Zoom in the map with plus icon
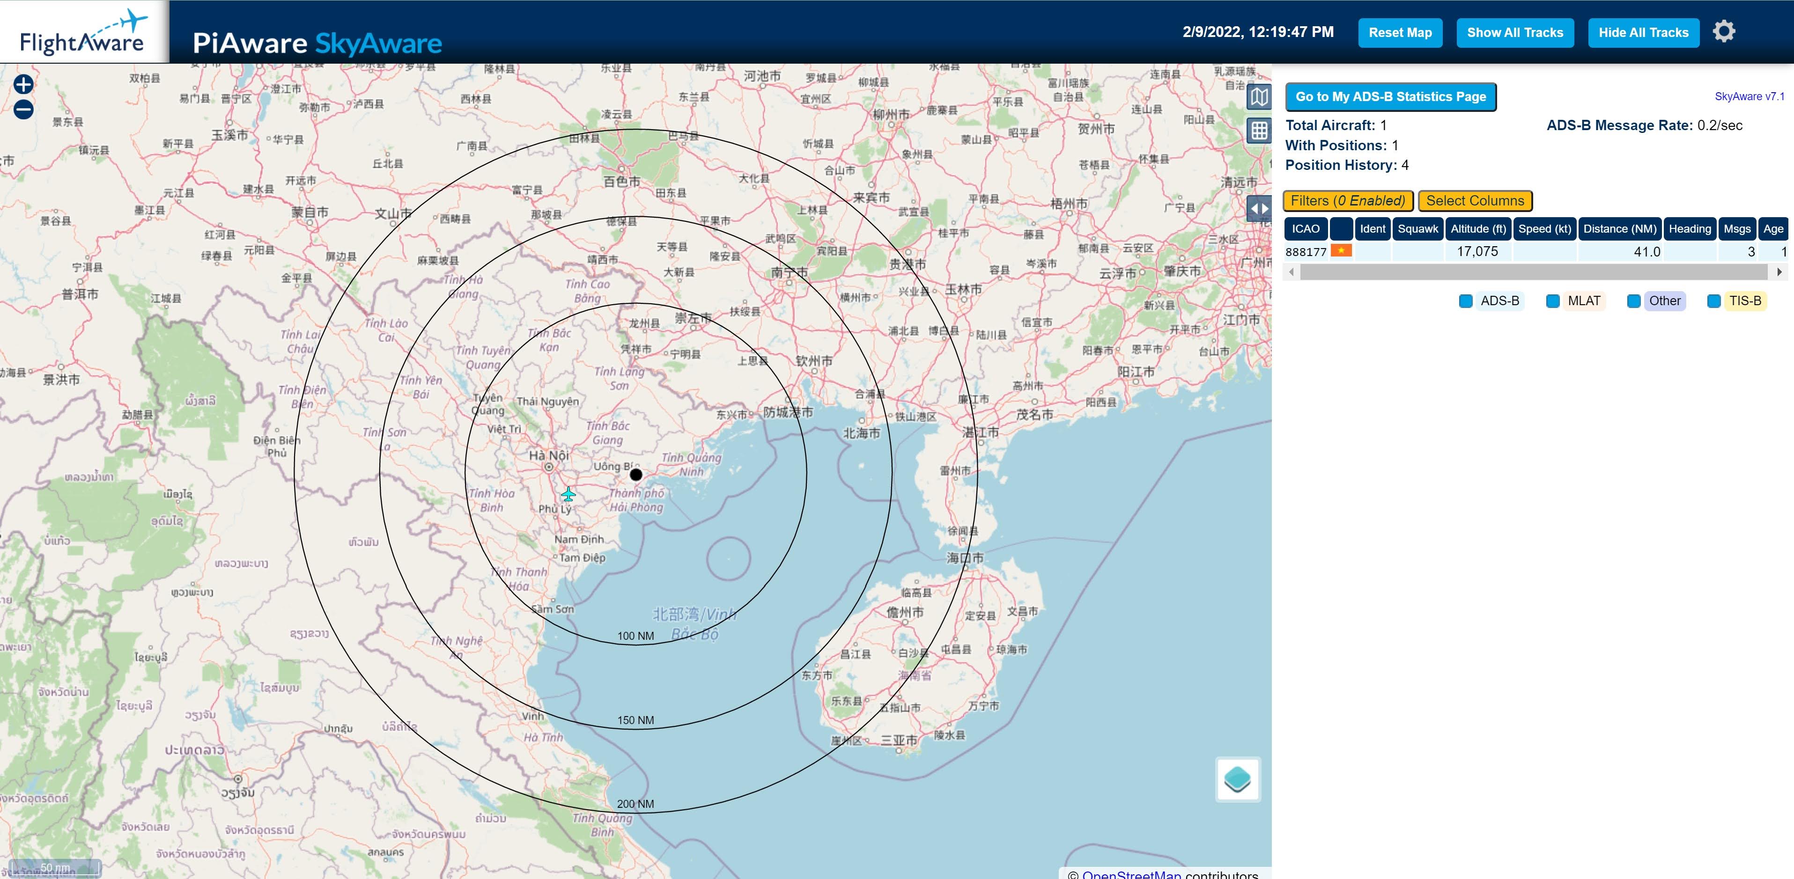This screenshot has width=1794, height=879. [x=24, y=84]
